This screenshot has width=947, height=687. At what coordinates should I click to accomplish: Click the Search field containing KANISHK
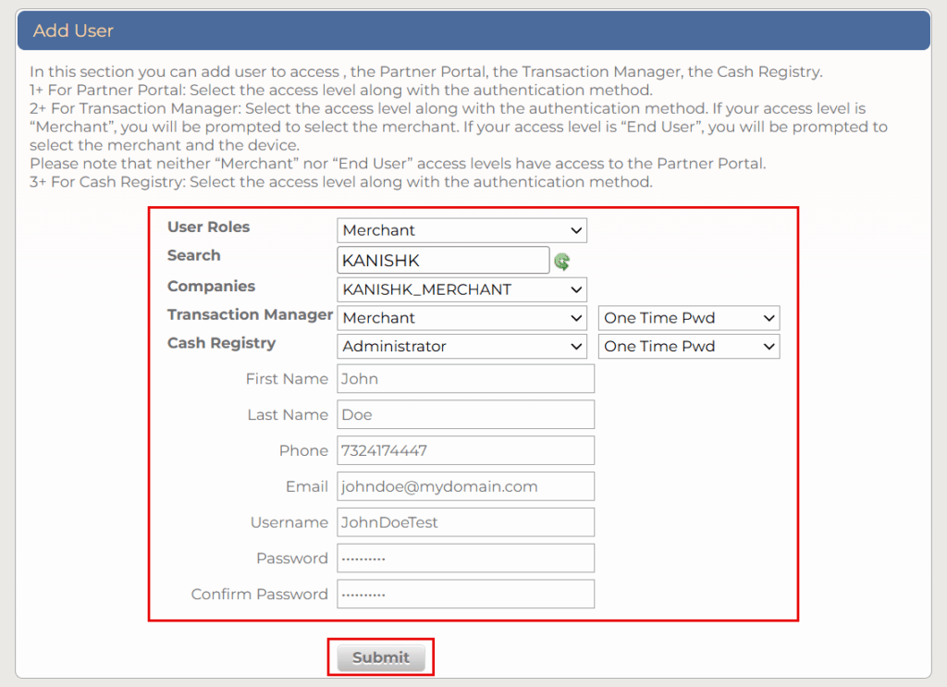click(x=444, y=261)
